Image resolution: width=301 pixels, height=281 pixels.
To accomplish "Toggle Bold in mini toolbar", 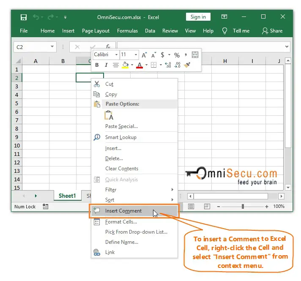I will click(x=97, y=65).
